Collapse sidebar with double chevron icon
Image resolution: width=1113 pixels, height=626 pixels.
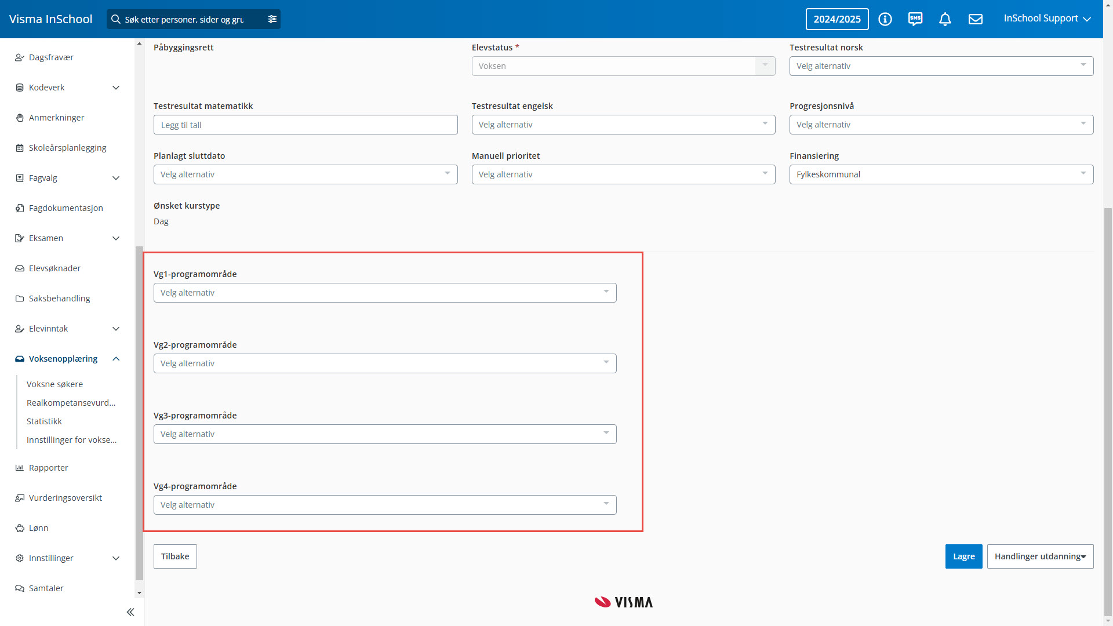click(x=130, y=612)
